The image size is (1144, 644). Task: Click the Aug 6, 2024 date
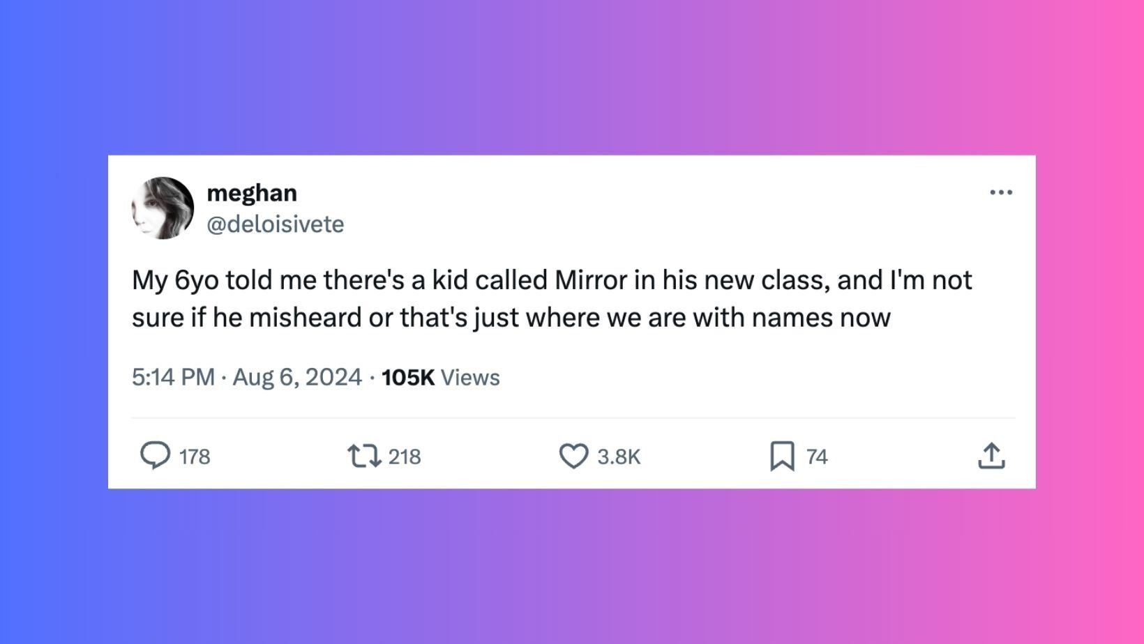pos(297,377)
